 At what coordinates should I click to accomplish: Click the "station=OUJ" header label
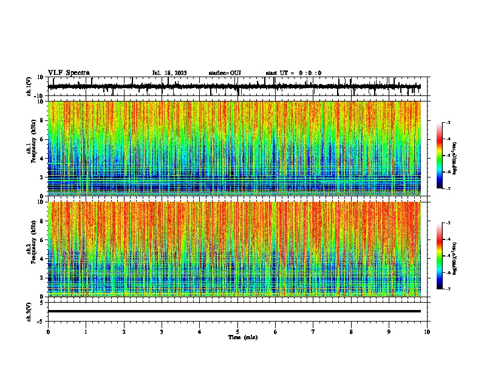point(225,73)
